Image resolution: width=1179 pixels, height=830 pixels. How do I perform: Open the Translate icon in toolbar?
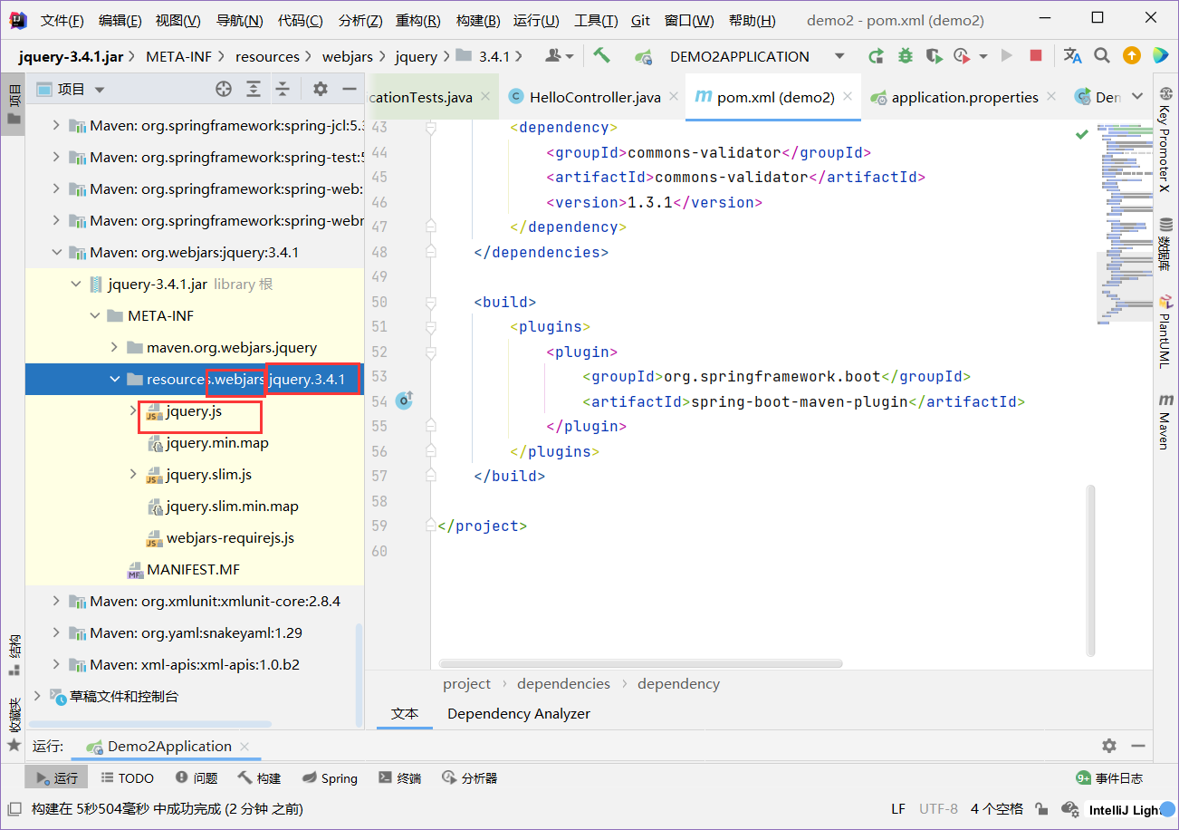coord(1073,56)
